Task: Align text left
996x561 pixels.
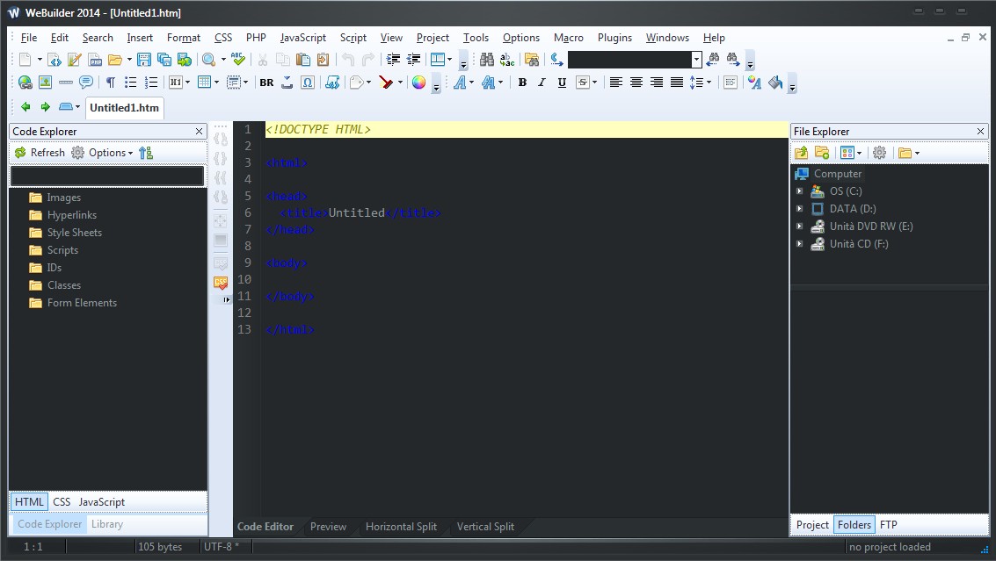Action: (x=615, y=83)
